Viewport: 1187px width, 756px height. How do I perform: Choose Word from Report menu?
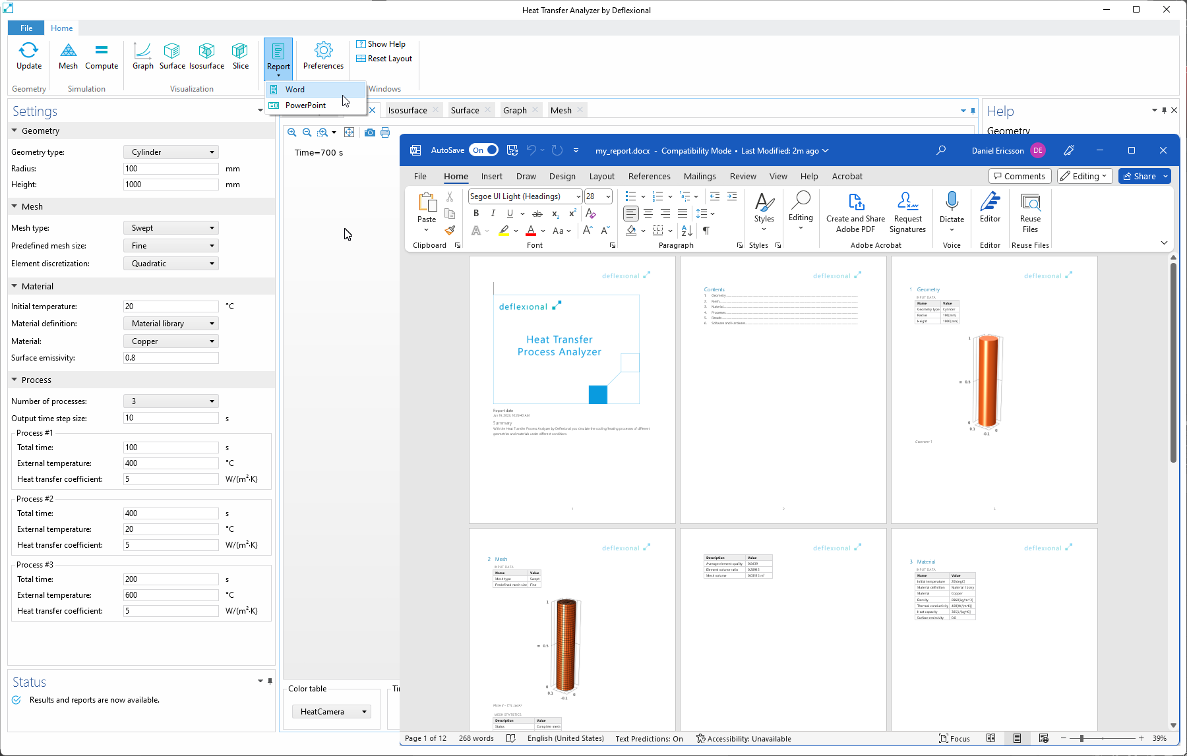(x=316, y=90)
